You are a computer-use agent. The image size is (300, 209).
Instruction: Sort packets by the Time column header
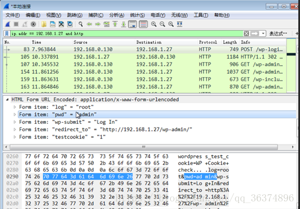pyautogui.click(x=51, y=42)
